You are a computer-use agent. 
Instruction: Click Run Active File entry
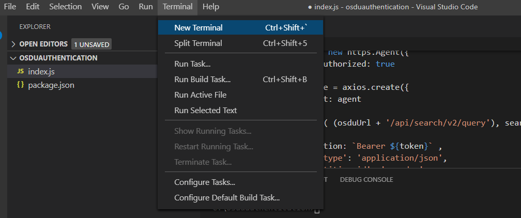200,95
